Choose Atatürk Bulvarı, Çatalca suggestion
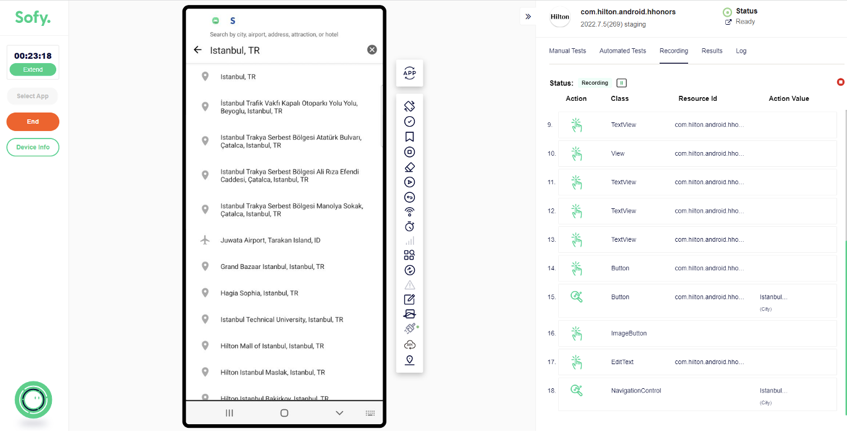Screen dimensions: 847x434 pyautogui.click(x=284, y=141)
